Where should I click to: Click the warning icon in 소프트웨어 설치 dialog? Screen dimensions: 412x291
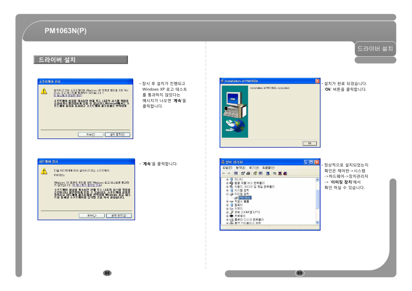44,91
